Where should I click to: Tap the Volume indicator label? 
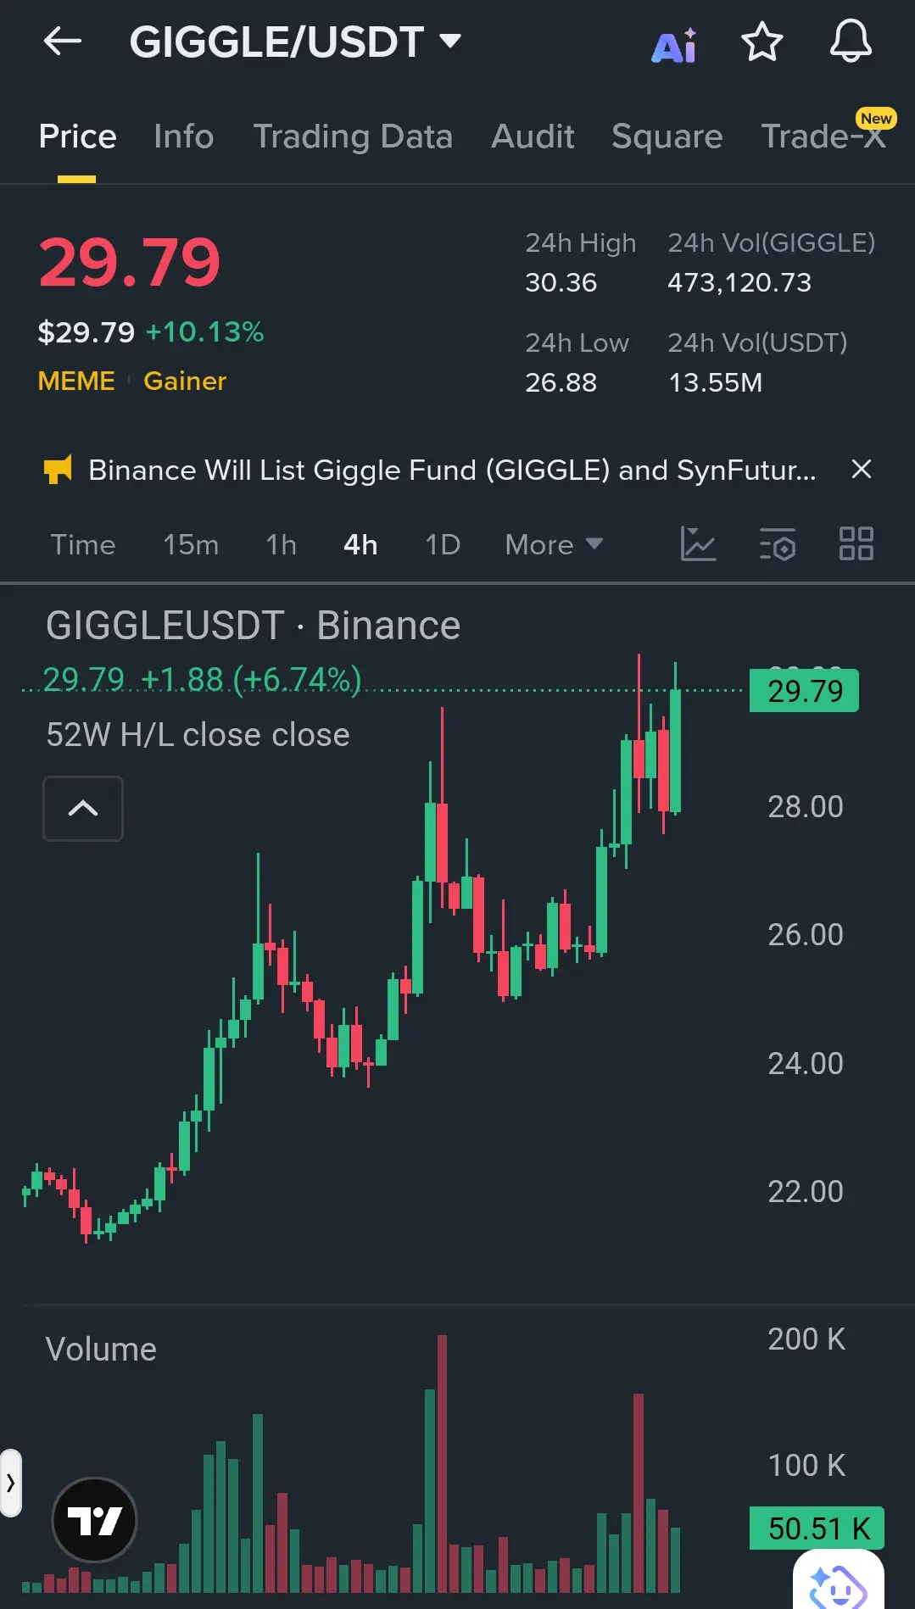tap(101, 1349)
